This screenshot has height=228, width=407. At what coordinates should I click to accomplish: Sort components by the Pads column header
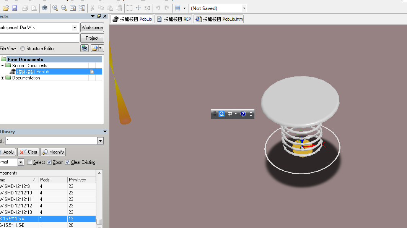[53, 180]
